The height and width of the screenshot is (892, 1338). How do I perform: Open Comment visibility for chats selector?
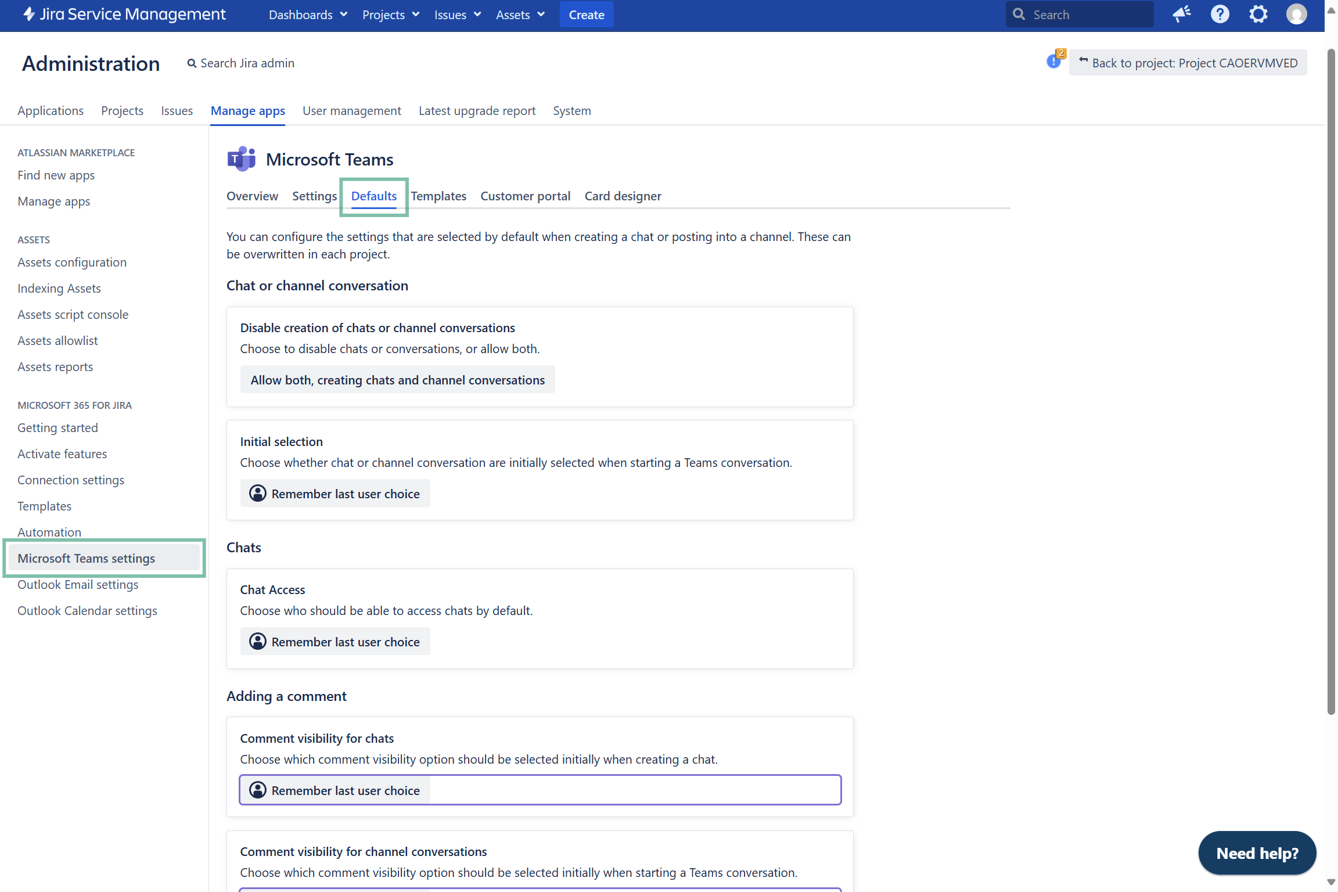[539, 790]
